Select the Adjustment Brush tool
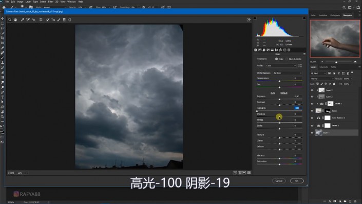Image resolution: width=362 pixels, height=204 pixels. [59, 20]
